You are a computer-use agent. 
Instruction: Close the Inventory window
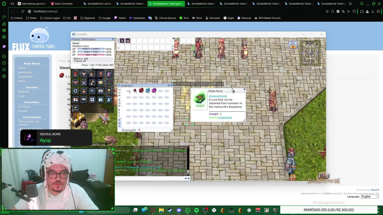tap(171, 85)
